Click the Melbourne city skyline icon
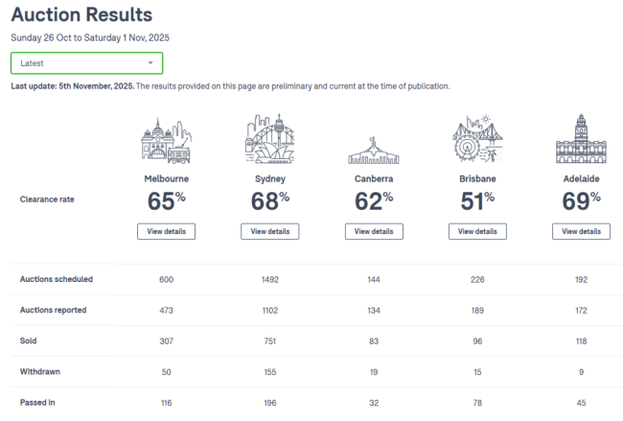The image size is (623, 421). tap(166, 140)
